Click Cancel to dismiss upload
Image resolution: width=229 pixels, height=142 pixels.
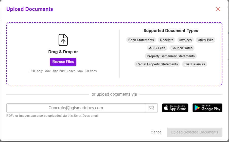(156, 132)
